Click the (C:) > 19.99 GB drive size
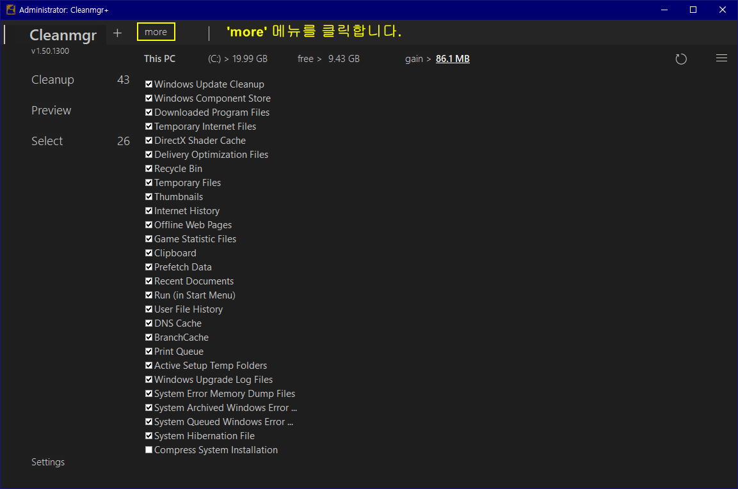This screenshot has height=489, width=738. coord(237,59)
